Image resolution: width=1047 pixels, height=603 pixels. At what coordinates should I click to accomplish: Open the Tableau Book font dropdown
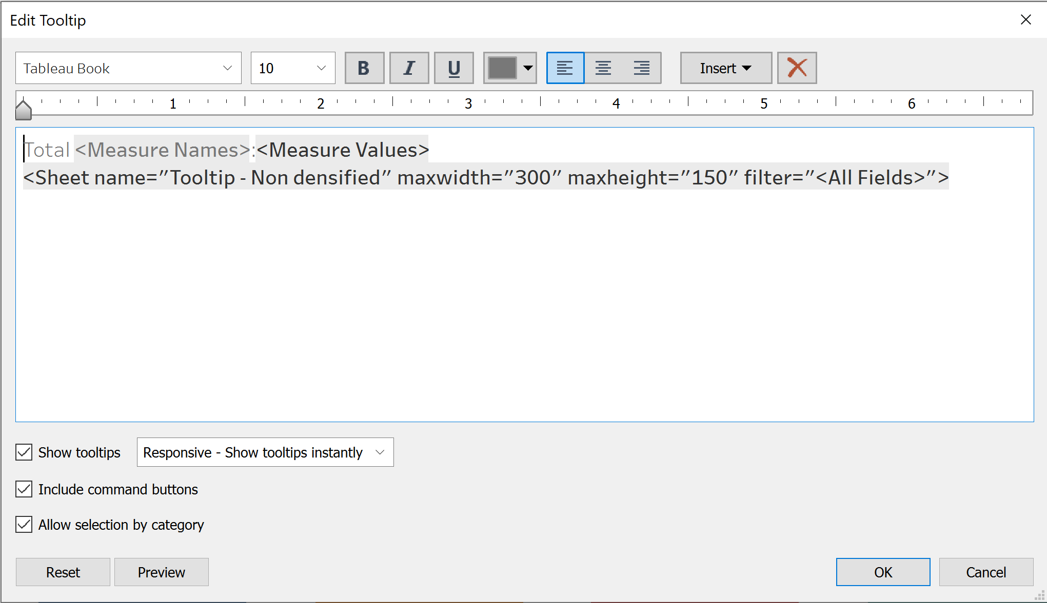coord(128,68)
